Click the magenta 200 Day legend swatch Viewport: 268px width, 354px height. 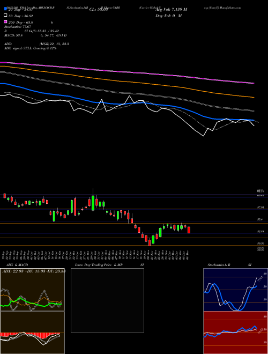click(5, 22)
